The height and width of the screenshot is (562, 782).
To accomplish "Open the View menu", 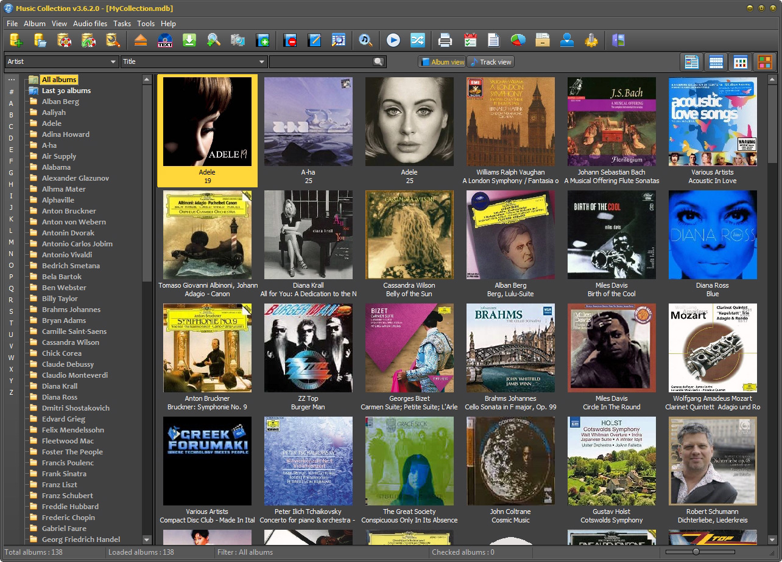I will (59, 24).
